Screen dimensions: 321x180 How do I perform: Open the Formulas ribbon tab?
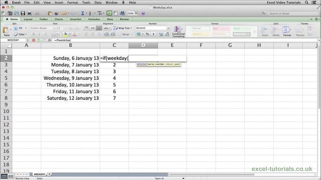point(94,19)
